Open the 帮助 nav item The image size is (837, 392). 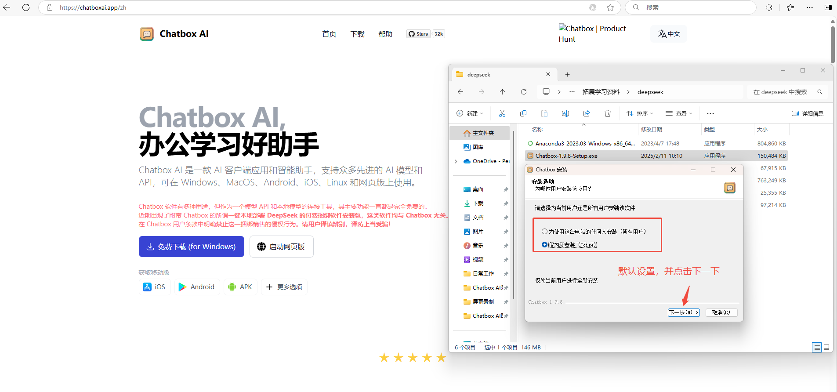[x=385, y=34]
